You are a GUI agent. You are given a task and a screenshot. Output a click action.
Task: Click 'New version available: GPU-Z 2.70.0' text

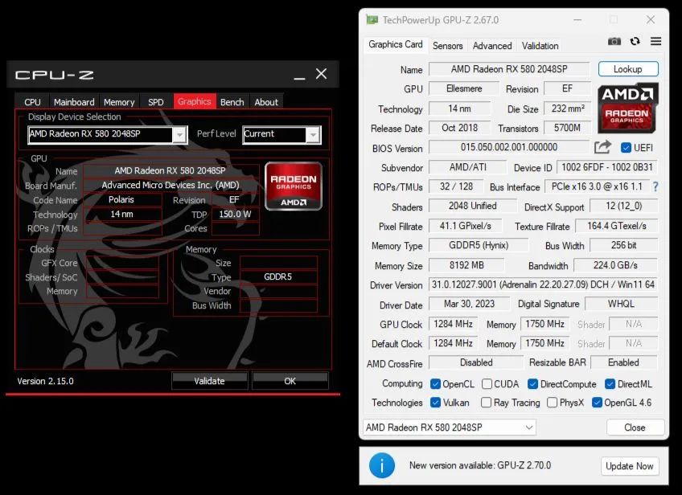click(480, 465)
